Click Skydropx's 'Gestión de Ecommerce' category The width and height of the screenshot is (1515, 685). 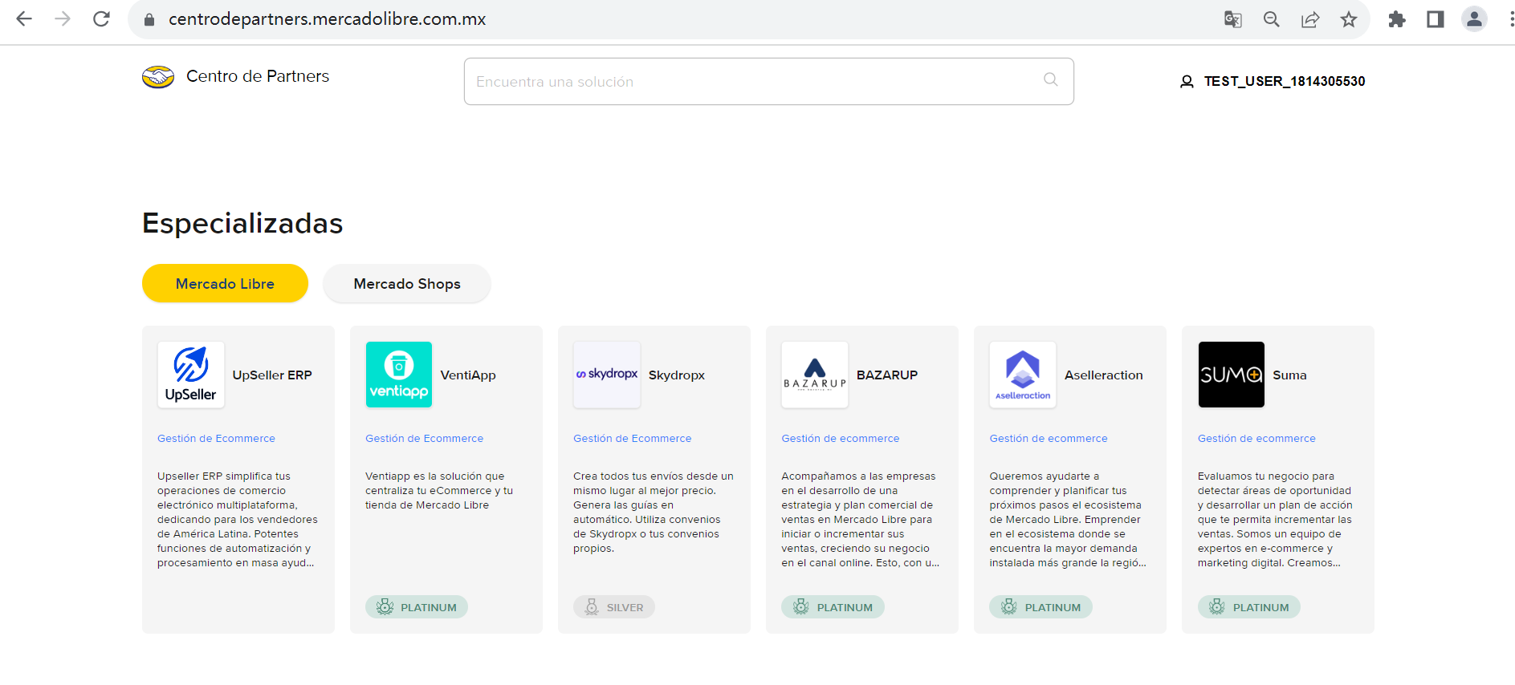632,438
